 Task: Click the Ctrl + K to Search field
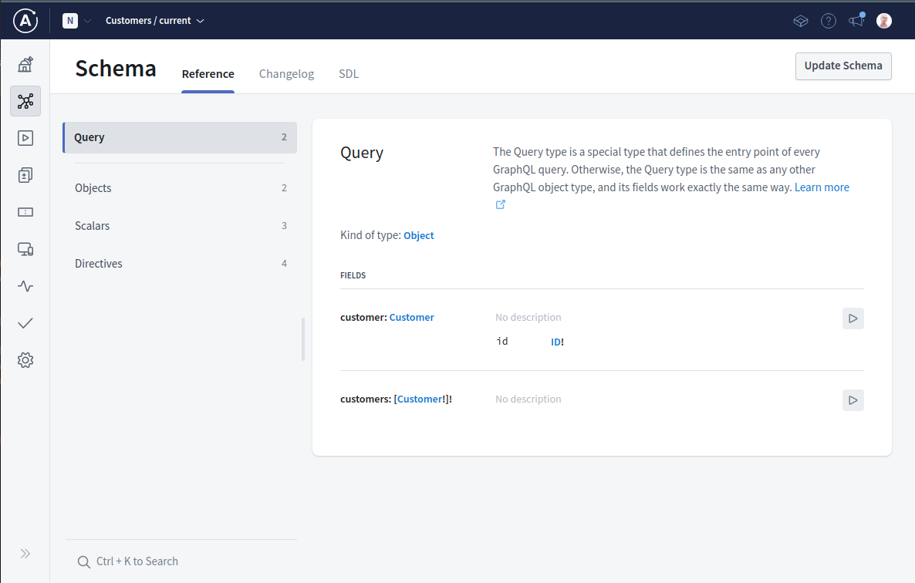click(x=137, y=561)
